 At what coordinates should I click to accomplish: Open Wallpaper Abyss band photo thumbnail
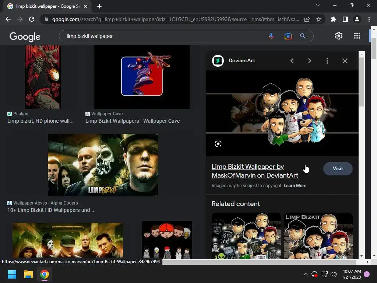point(103,165)
